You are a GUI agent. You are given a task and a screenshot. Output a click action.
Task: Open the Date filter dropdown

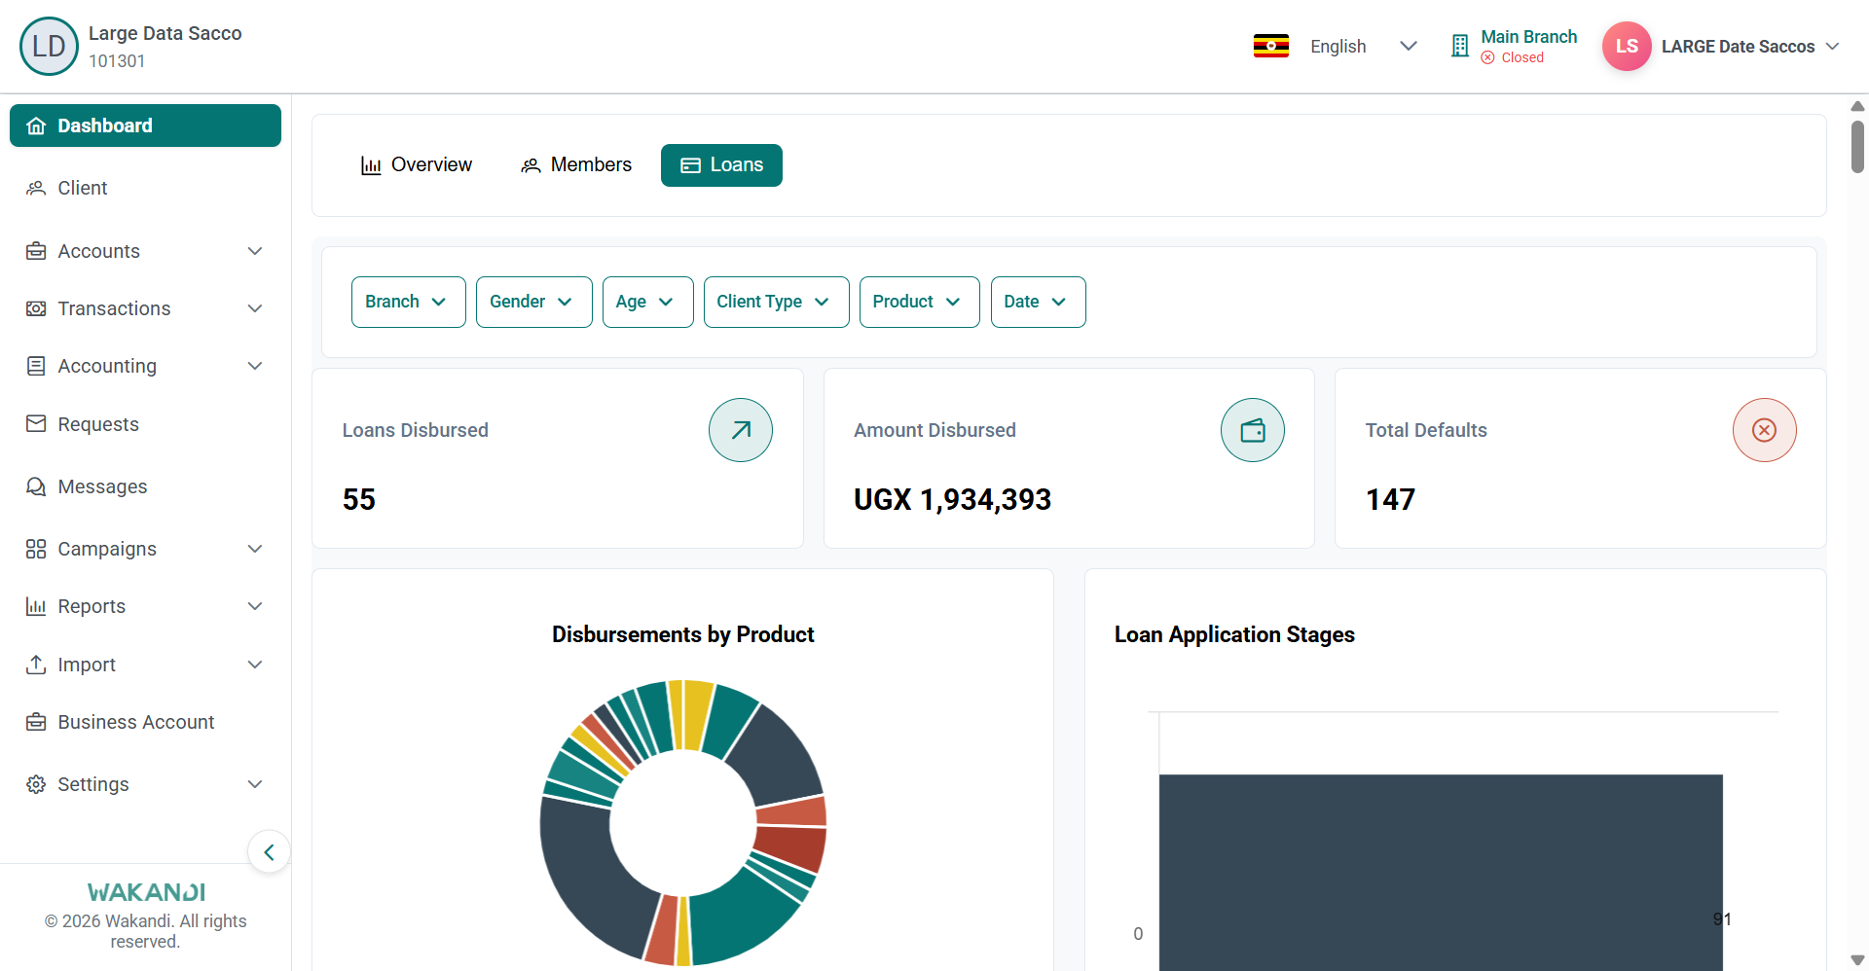(x=1038, y=302)
